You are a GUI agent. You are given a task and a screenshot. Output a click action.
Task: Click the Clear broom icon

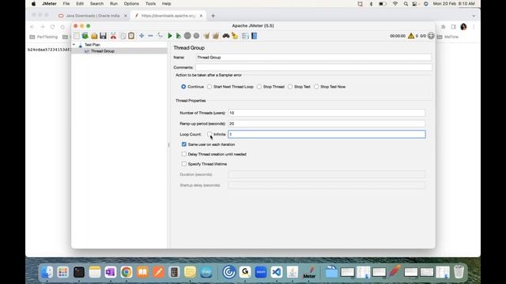(x=206, y=35)
